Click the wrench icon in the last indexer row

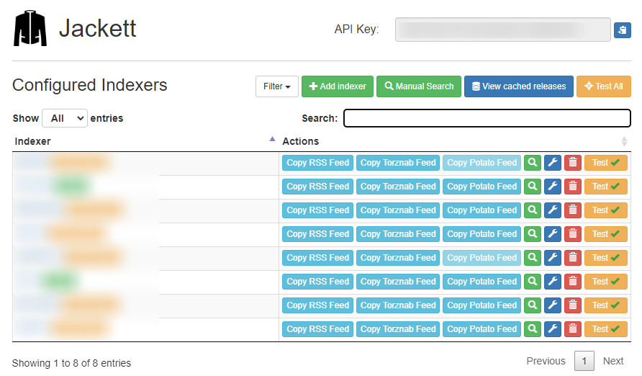pyautogui.click(x=552, y=329)
